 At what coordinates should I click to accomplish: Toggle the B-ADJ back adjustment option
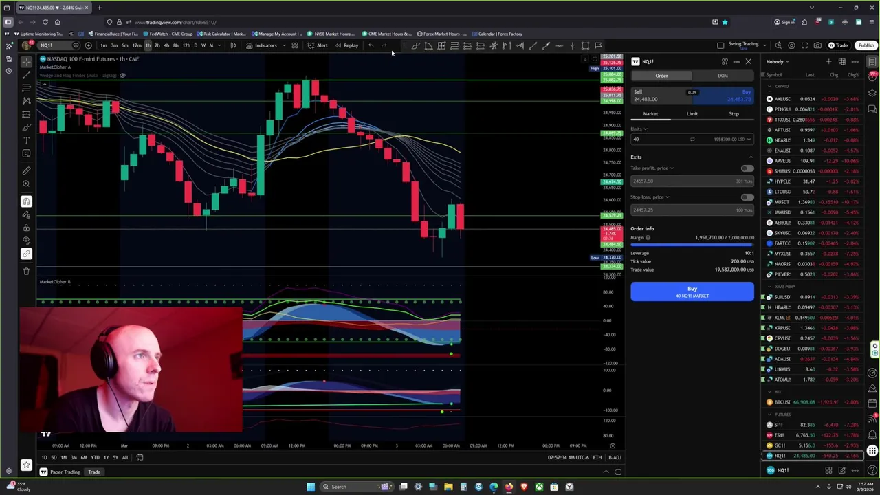(615, 458)
